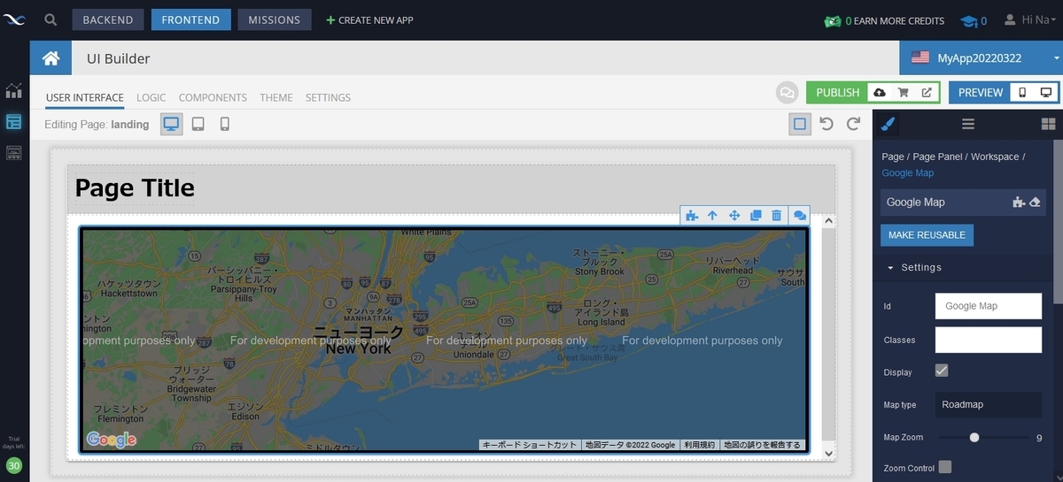Undo the last change
Image resolution: width=1063 pixels, height=482 pixels.
826,125
